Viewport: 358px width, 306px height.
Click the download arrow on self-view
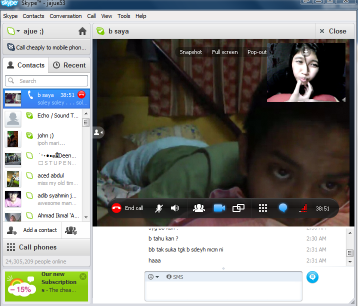pos(306,52)
